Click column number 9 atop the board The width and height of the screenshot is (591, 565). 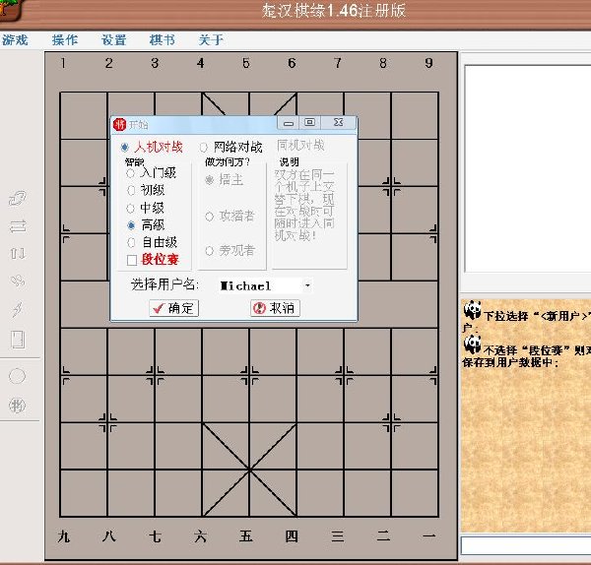click(428, 63)
